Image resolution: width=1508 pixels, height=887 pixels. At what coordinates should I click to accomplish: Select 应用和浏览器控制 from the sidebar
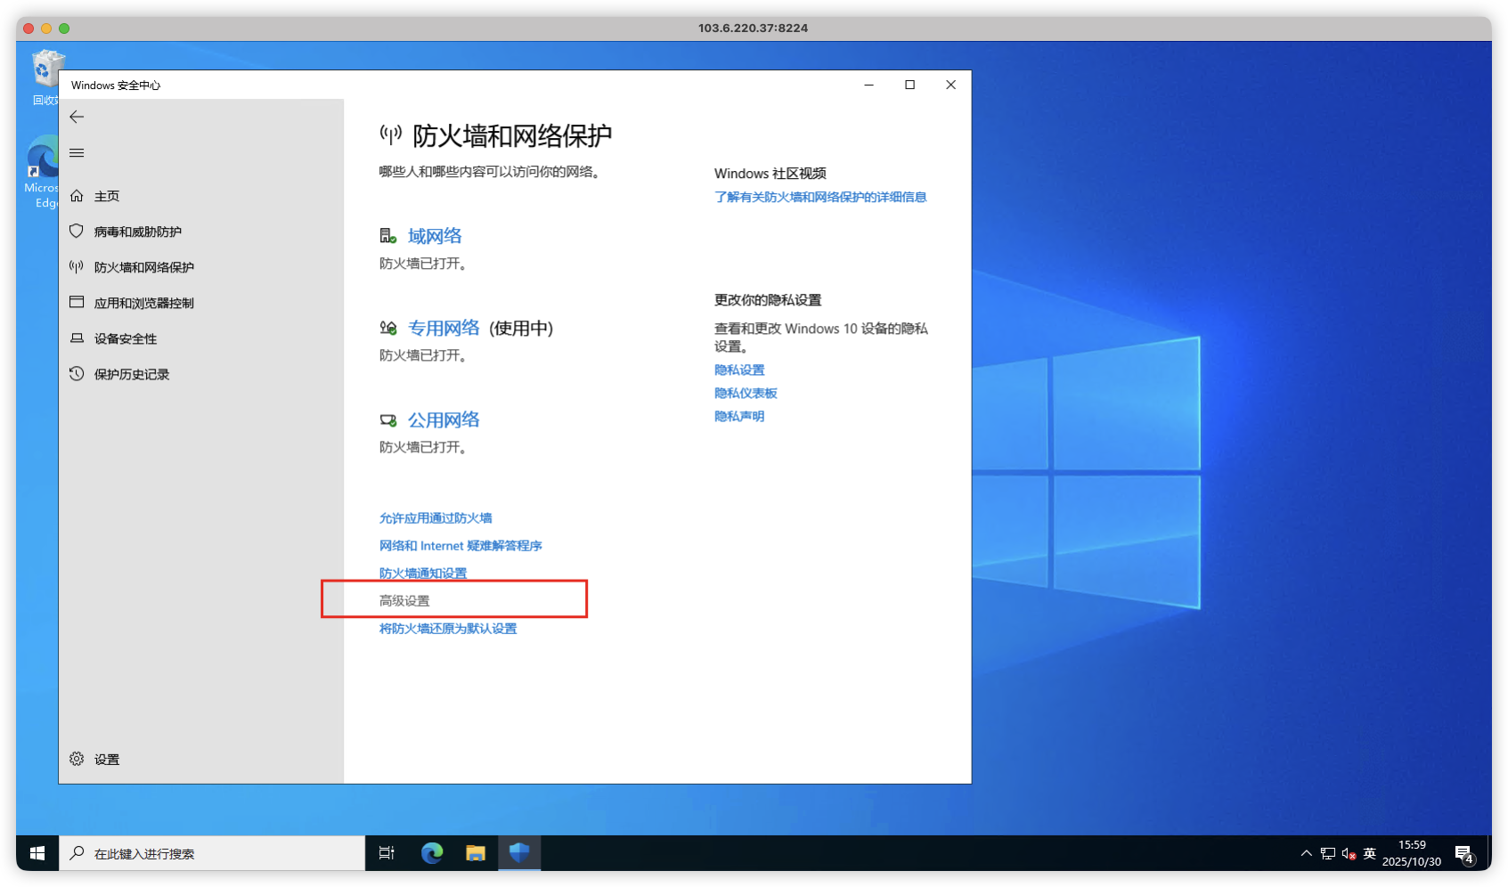[x=143, y=302]
